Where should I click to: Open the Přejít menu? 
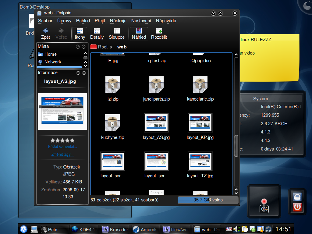(x=100, y=21)
